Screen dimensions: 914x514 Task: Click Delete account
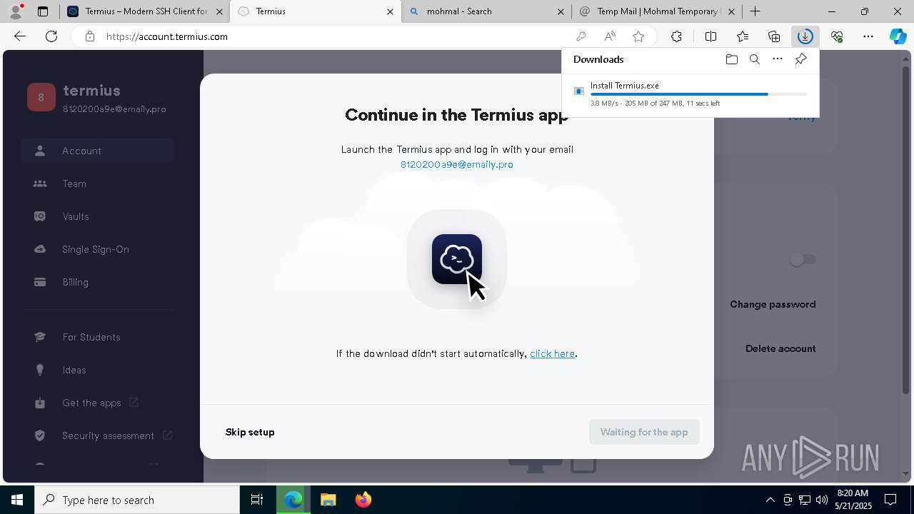click(780, 348)
